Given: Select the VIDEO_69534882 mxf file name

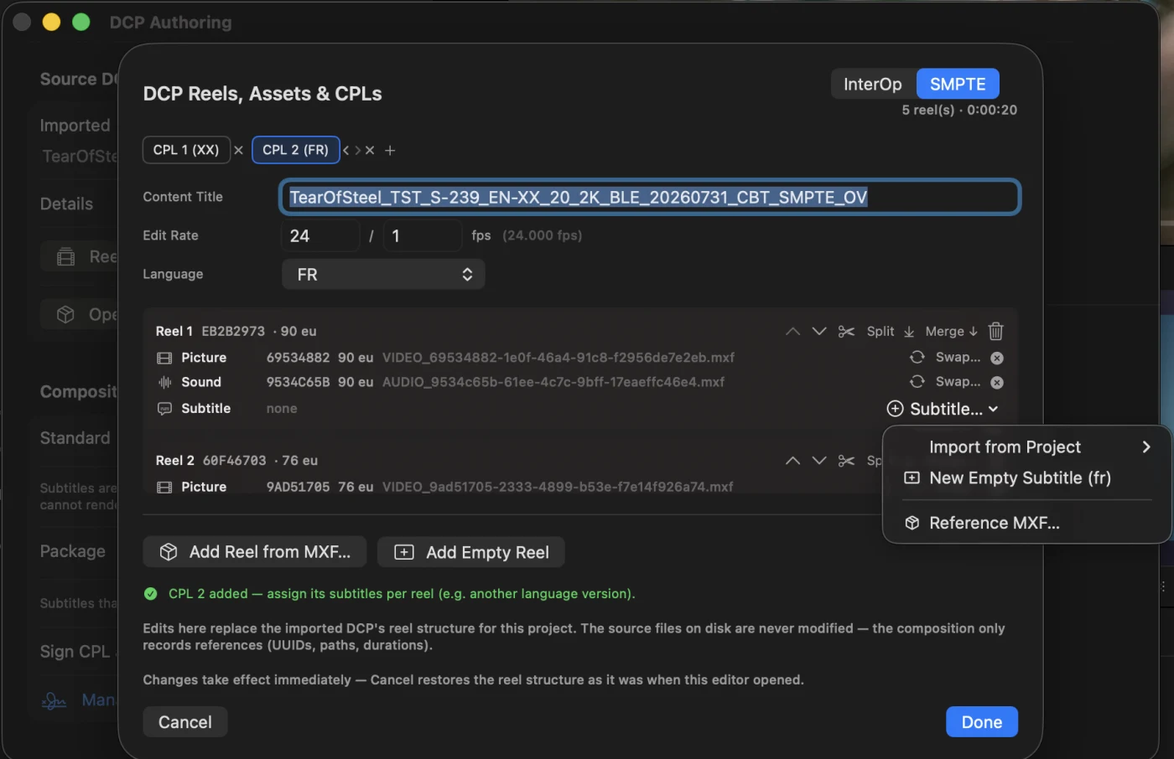Looking at the screenshot, I should (558, 358).
